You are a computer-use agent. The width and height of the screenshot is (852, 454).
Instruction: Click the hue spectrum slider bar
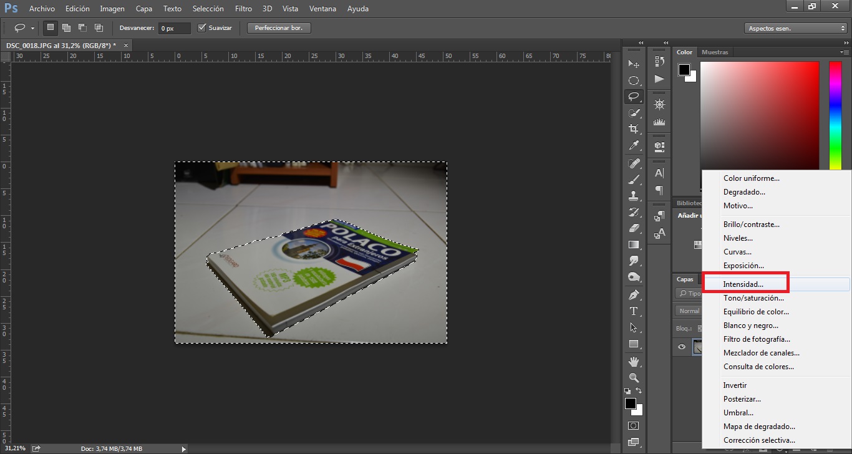click(835, 115)
